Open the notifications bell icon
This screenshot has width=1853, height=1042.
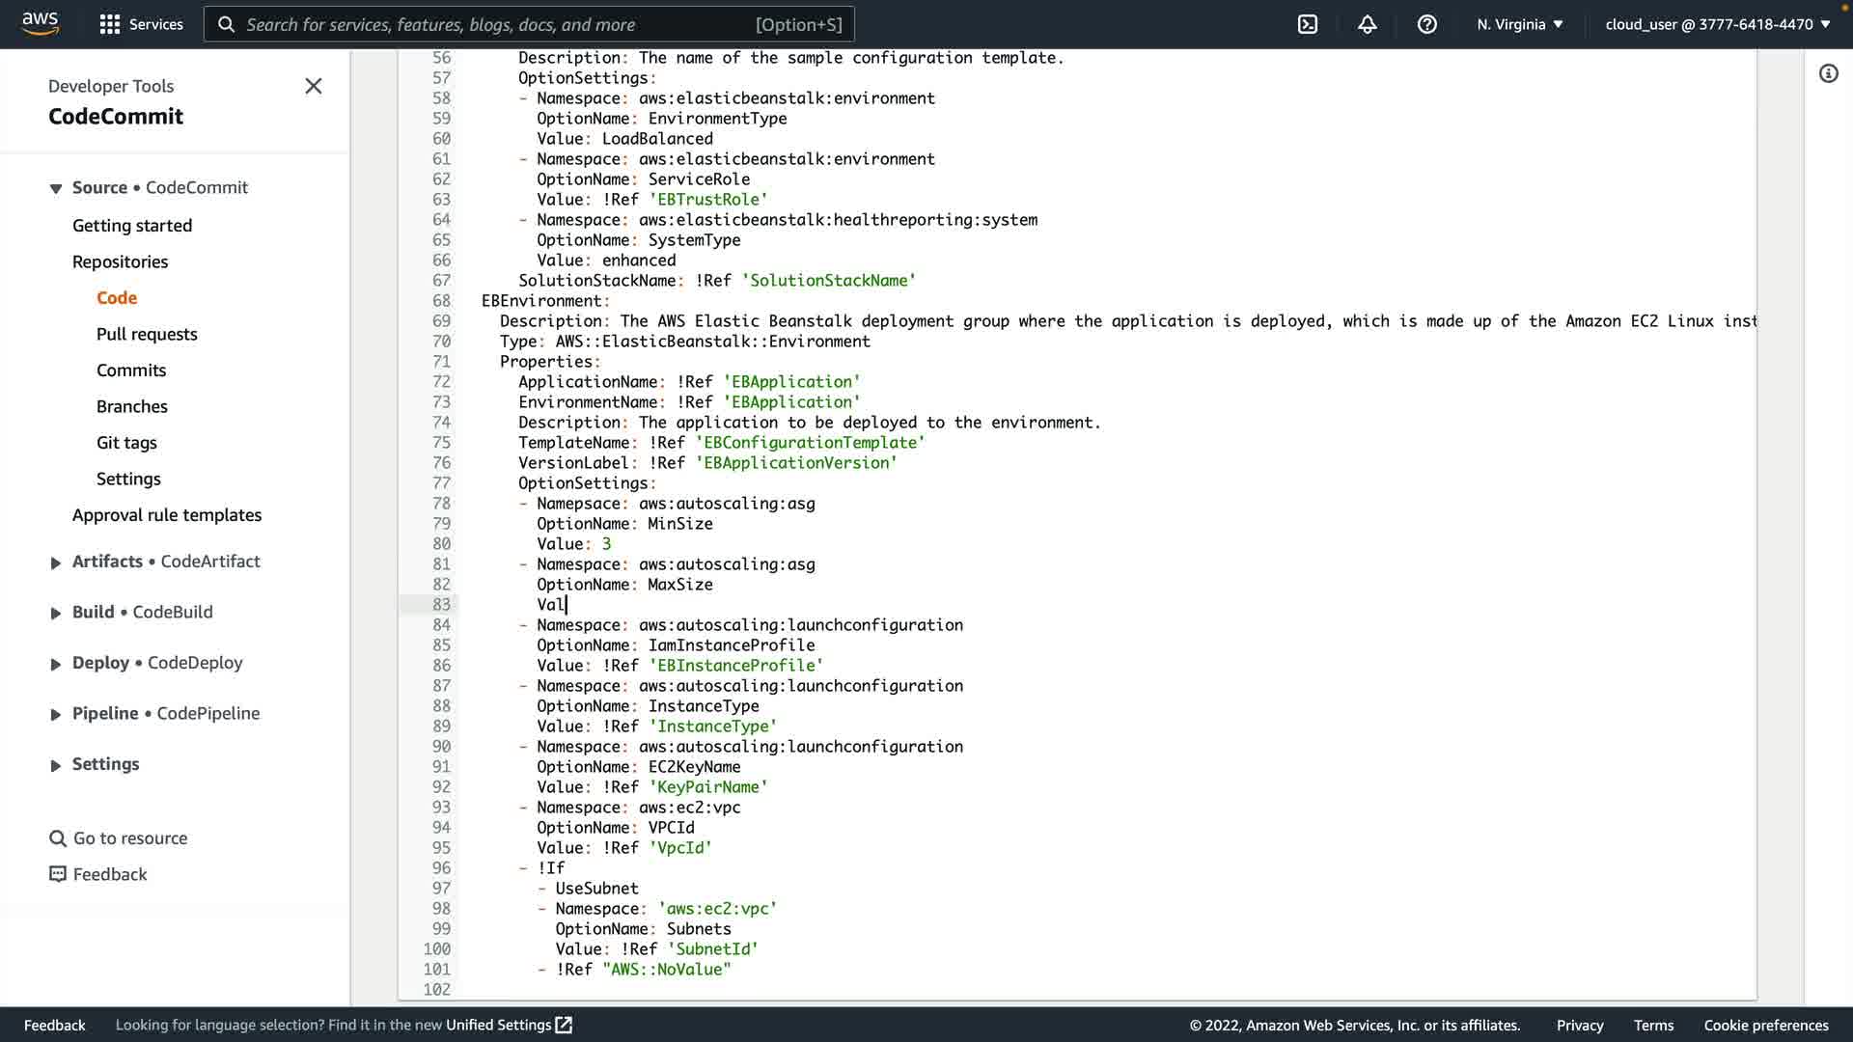coord(1368,24)
